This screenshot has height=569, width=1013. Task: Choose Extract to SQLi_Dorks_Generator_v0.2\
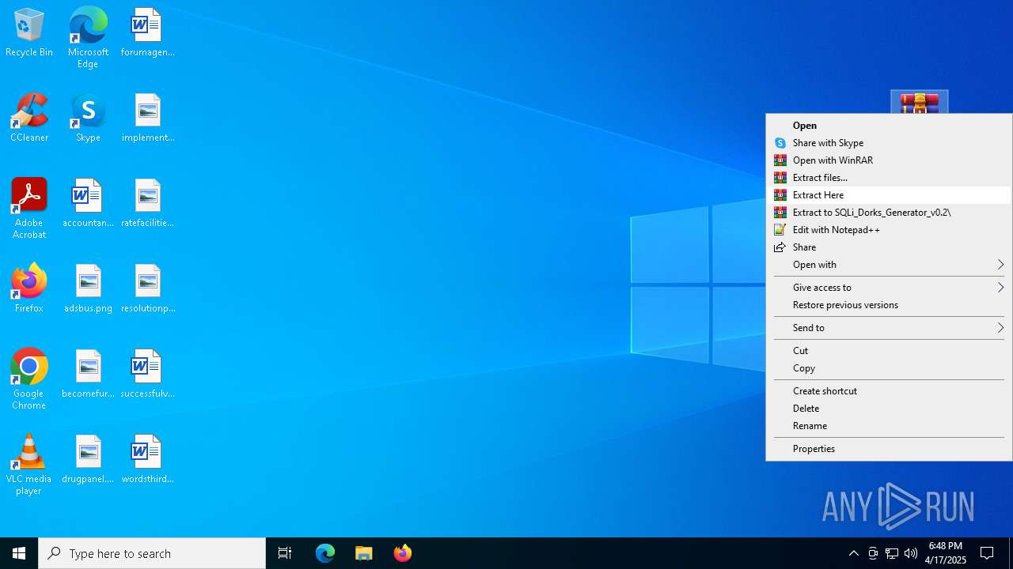tap(889, 213)
